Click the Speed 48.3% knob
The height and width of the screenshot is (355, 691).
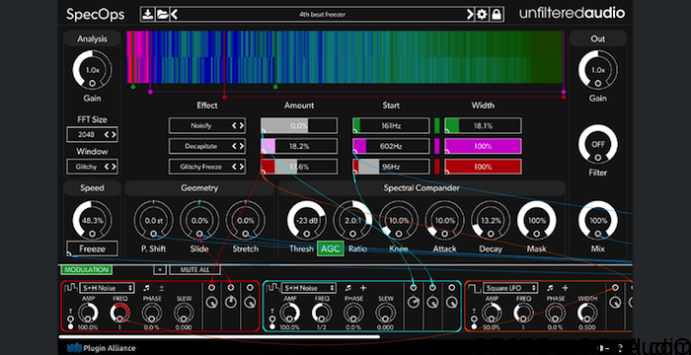[x=92, y=220]
